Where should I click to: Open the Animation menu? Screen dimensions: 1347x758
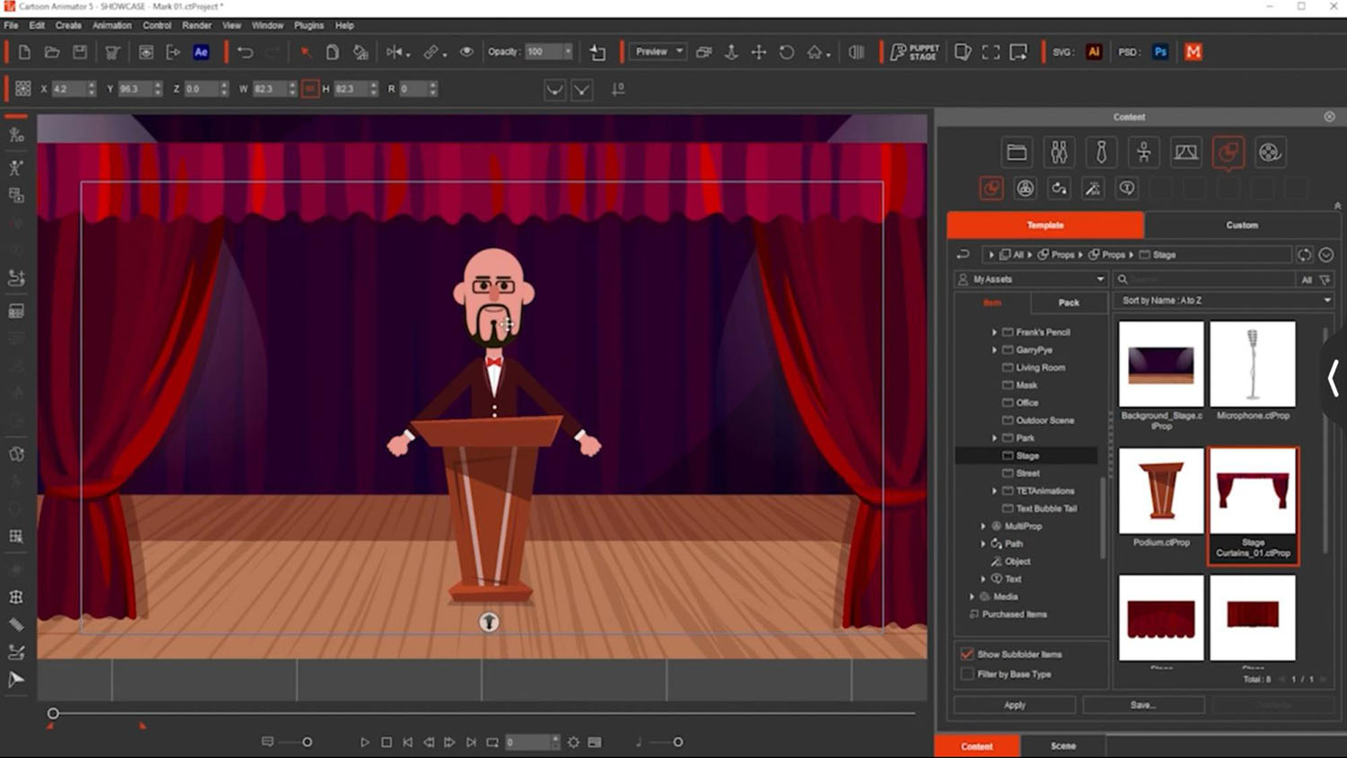coord(111,25)
